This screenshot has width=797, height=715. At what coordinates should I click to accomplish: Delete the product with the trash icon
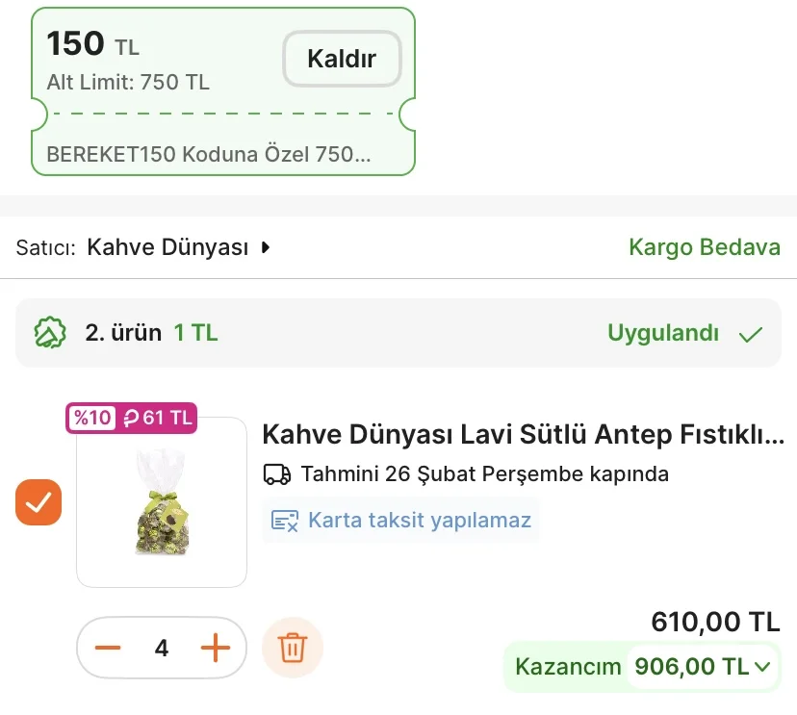293,648
